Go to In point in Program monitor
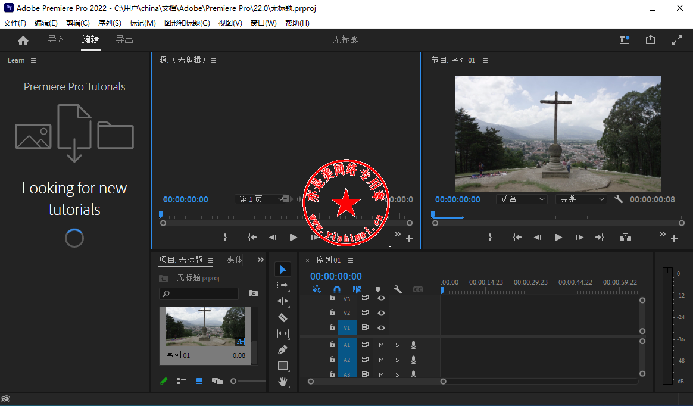The image size is (693, 406). tap(517, 238)
